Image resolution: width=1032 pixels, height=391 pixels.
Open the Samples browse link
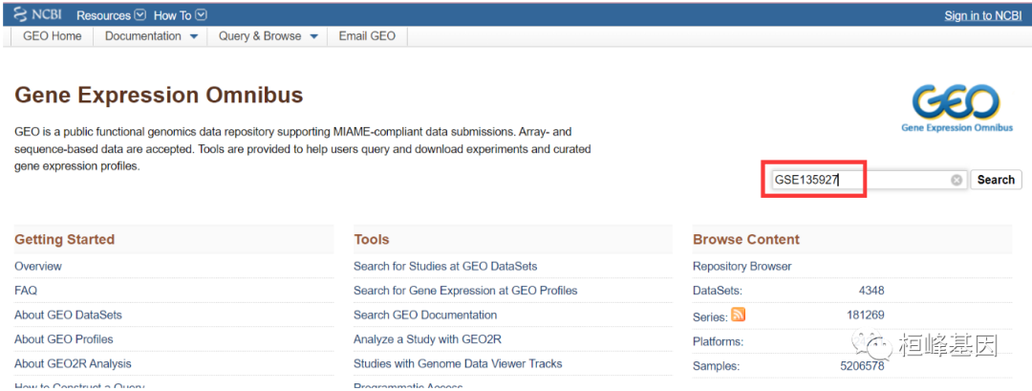pos(716,367)
